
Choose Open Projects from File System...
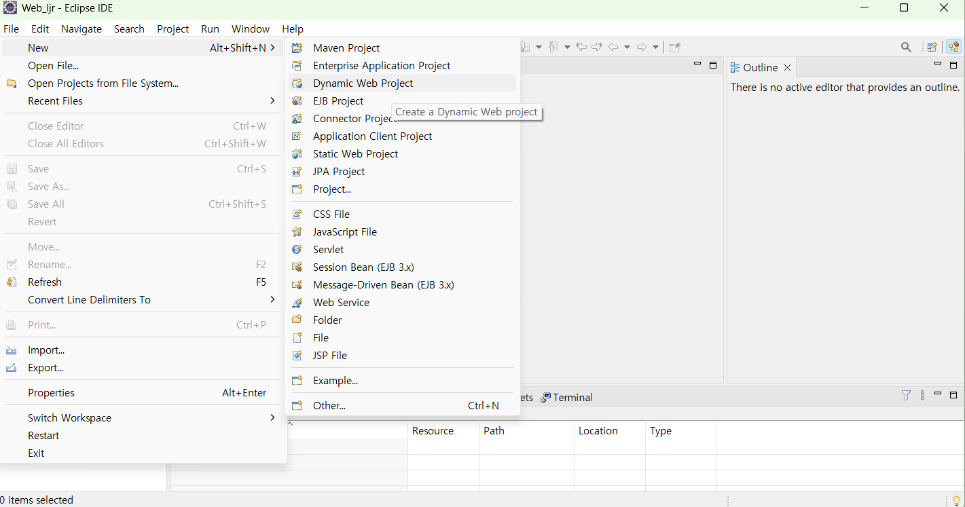pos(143,83)
